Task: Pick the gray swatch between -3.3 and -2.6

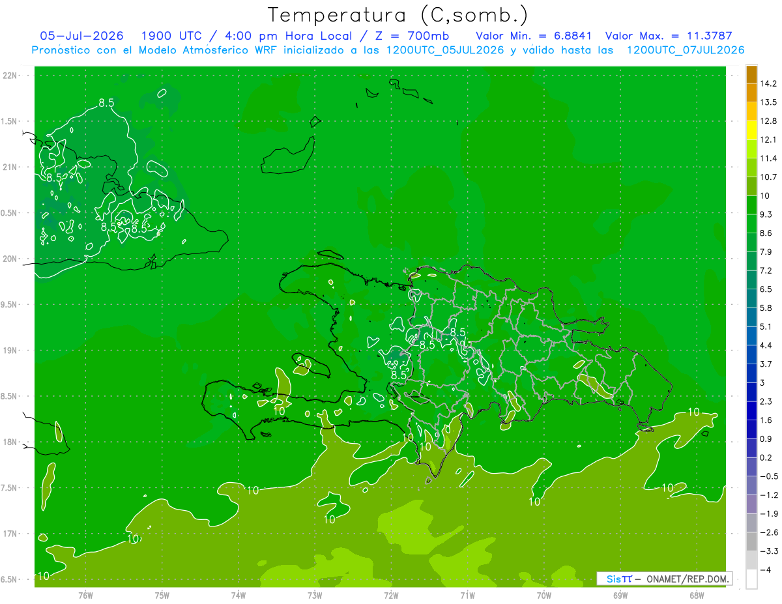Action: [x=751, y=542]
